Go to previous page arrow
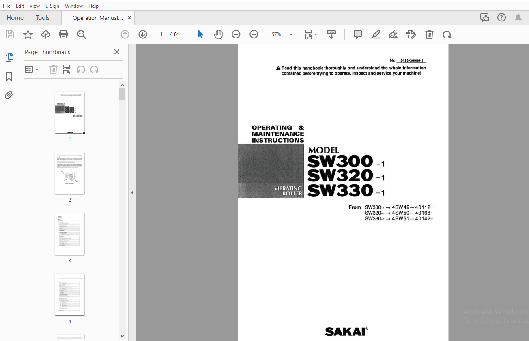Viewport: 529px width, 341px height. (125, 34)
